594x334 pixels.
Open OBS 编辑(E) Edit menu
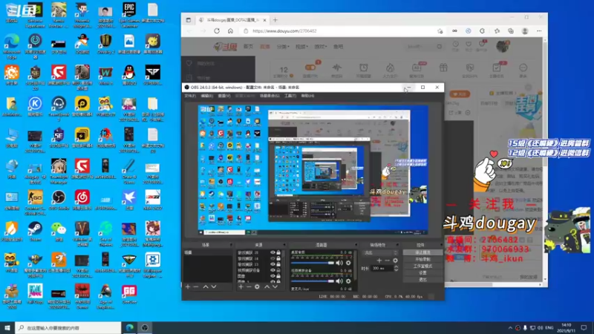coord(207,96)
